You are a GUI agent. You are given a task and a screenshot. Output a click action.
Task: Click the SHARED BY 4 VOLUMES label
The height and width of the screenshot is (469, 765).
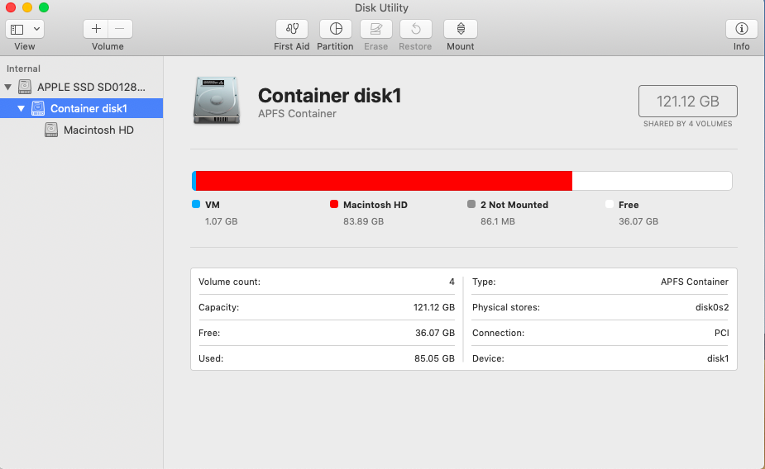688,124
